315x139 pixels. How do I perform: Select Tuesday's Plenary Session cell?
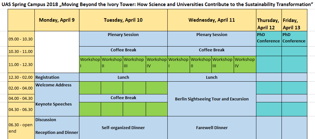click(x=123, y=35)
